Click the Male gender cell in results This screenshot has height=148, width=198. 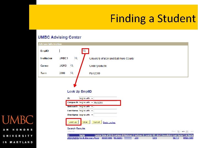[97, 138]
